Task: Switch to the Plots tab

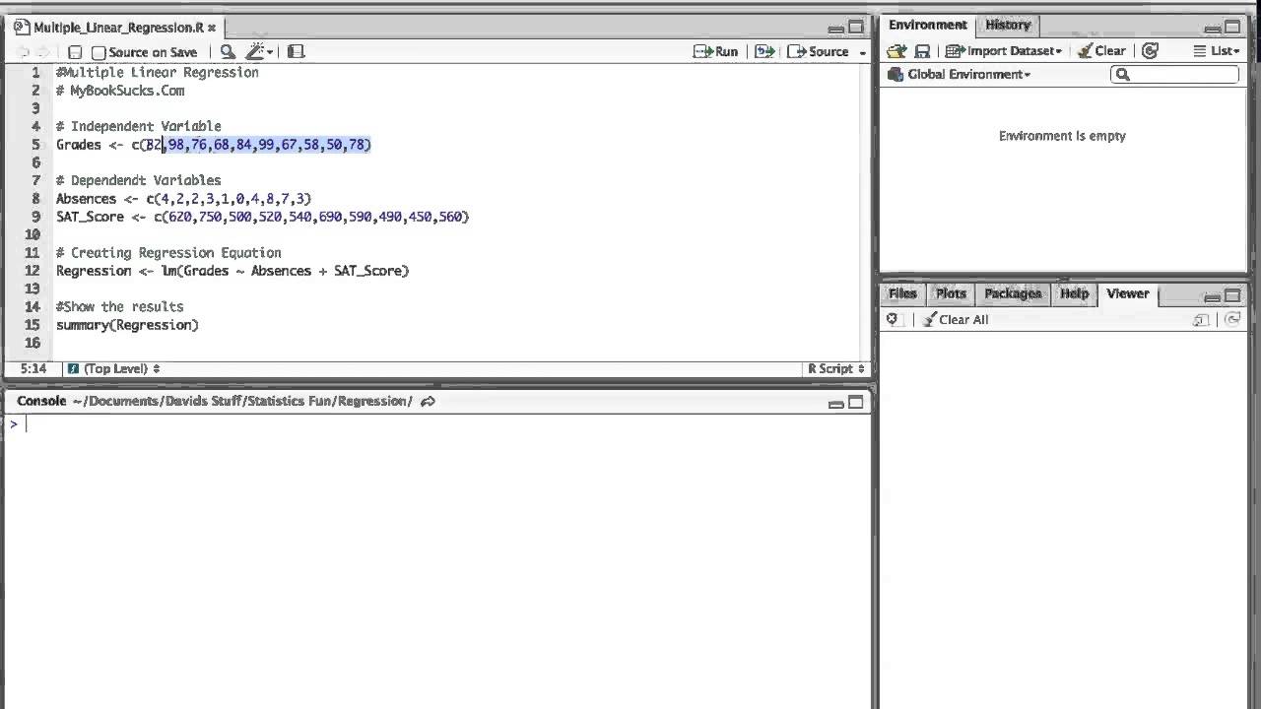Action: point(951,293)
